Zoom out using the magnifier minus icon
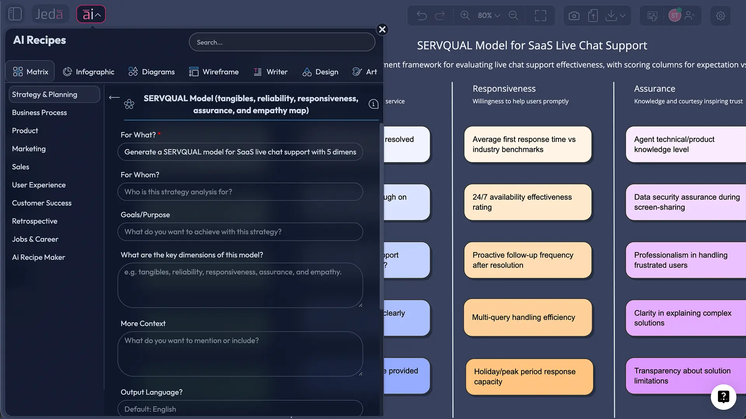The image size is (746, 419). [x=513, y=16]
